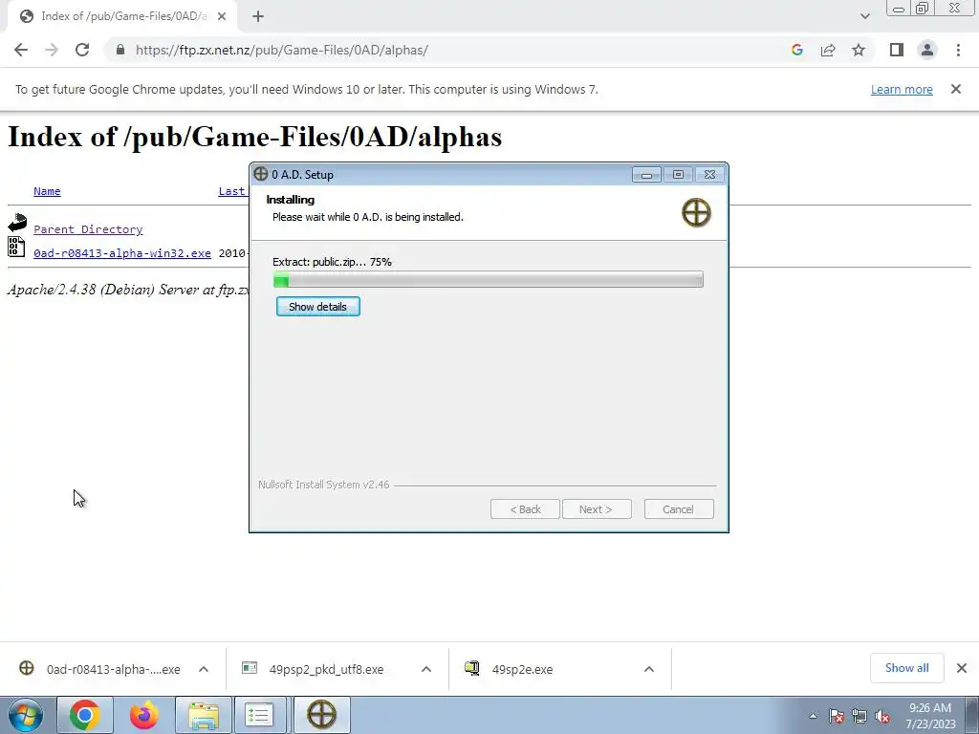Click the 0 A.D. logo in installer header

coord(696,213)
